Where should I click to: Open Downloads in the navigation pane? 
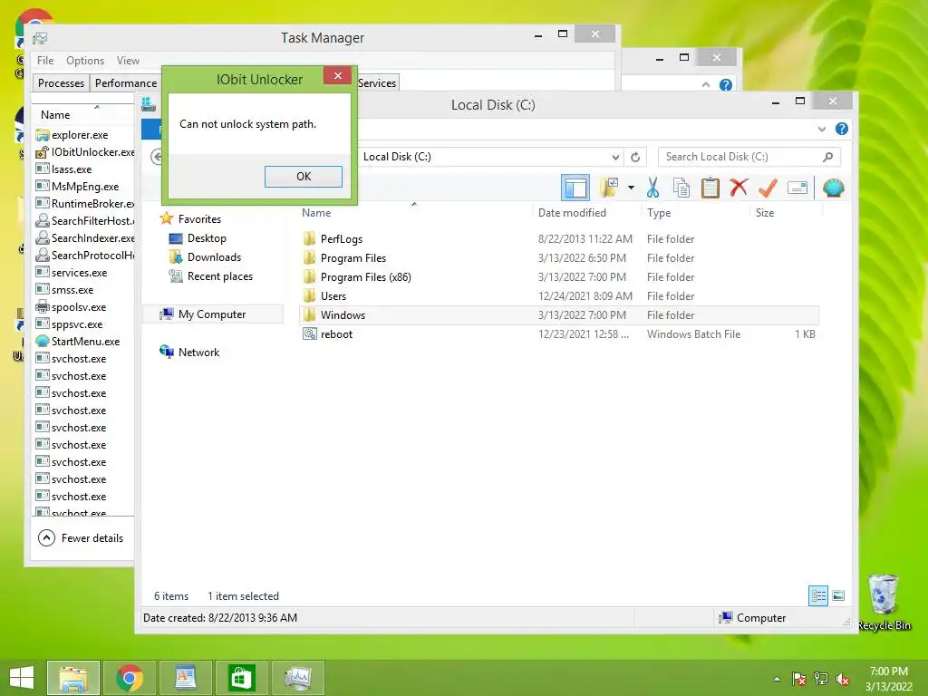pyautogui.click(x=214, y=256)
